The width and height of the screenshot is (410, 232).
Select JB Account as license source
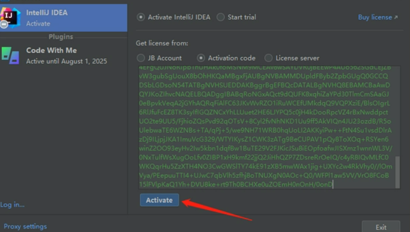[141, 58]
